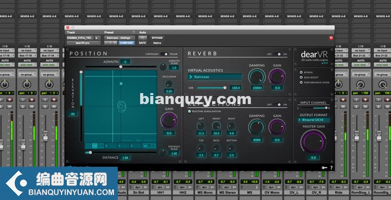The width and height of the screenshot is (391, 200).
Task: Open the dyn menu on HH1 channel
Action: pyautogui.click(x=160, y=187)
